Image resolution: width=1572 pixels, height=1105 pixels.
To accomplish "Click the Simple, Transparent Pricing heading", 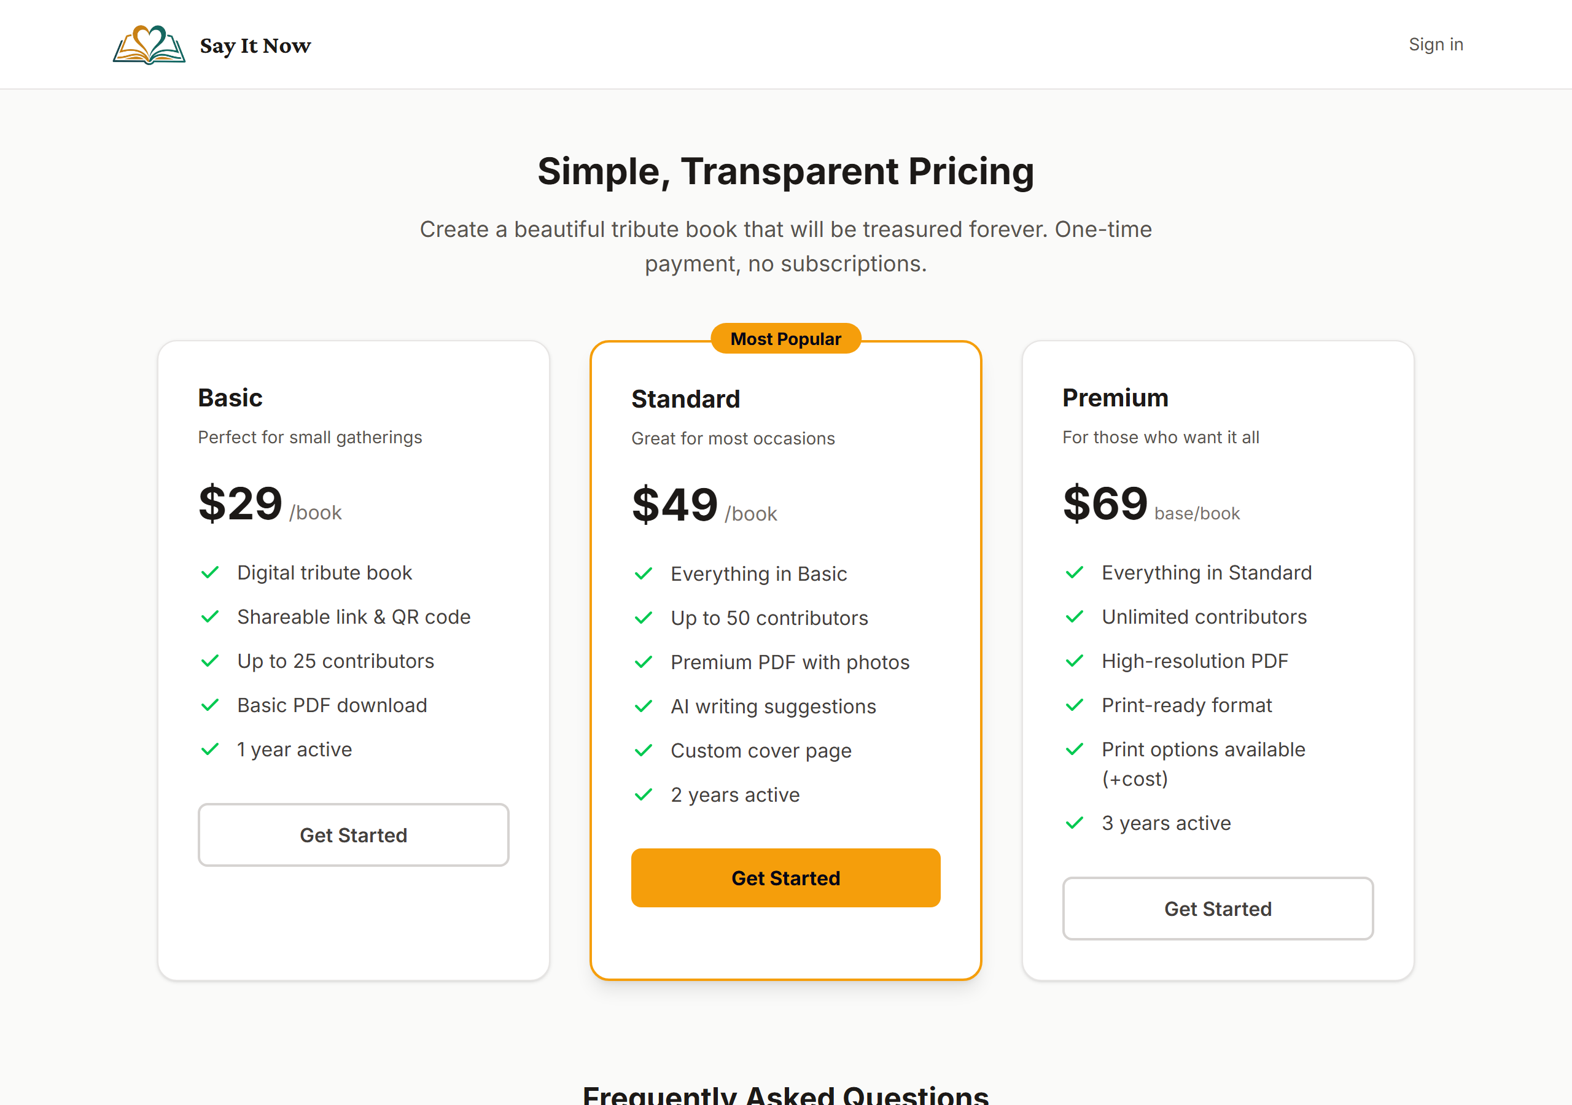I will click(x=785, y=172).
